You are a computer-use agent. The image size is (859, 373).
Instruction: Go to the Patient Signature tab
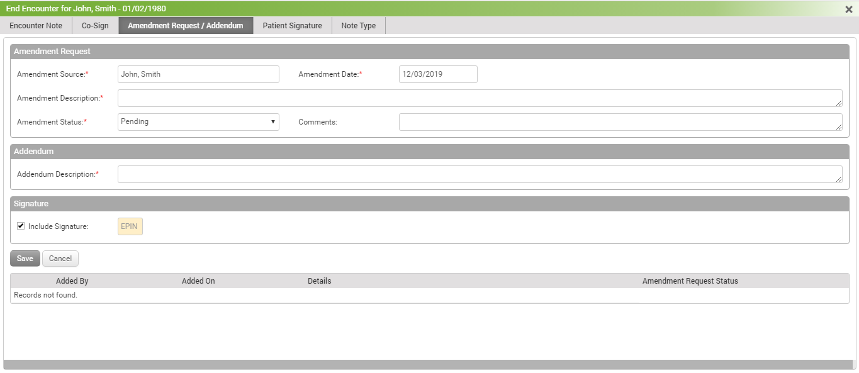(292, 26)
